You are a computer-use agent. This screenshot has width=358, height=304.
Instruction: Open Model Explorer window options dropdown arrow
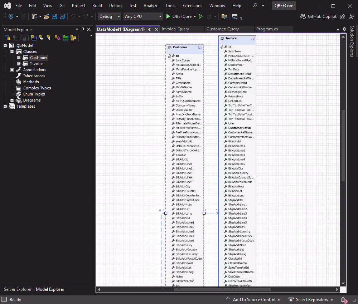[77, 29]
